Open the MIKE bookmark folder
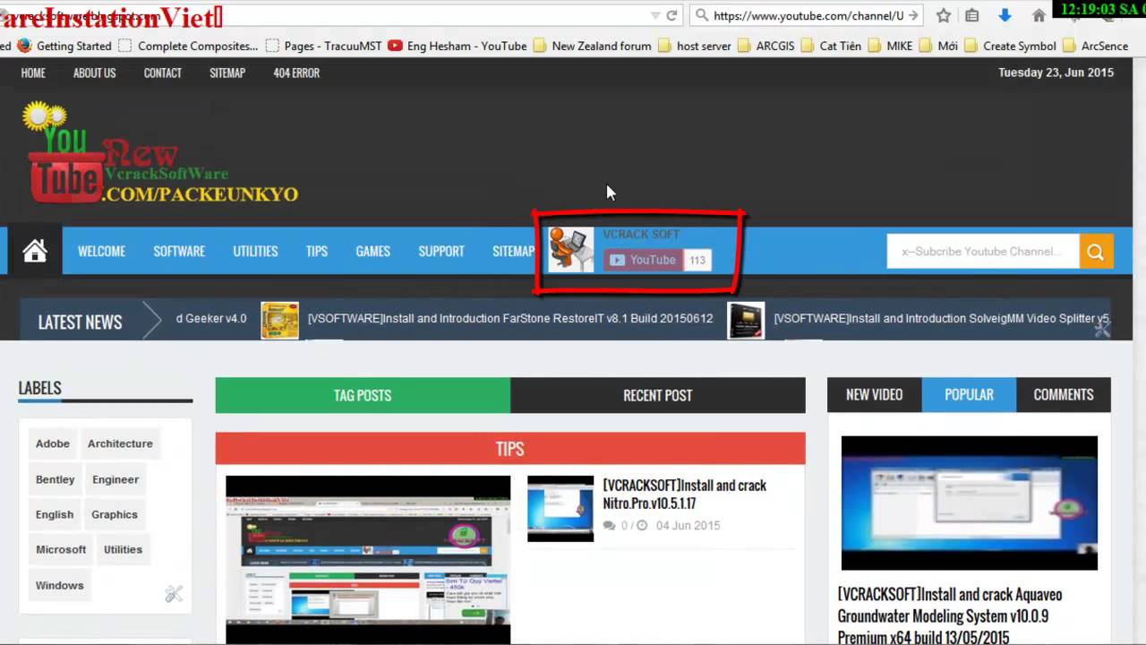The image size is (1146, 645). click(891, 46)
